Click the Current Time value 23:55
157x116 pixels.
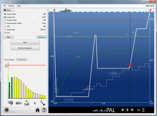[x=44, y=17]
